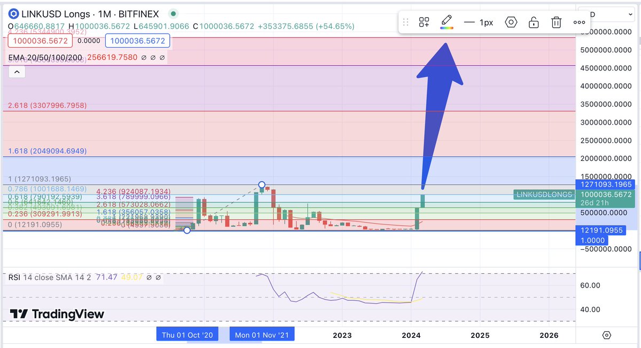
Task: Open the drawing templates icon next to the pencil
Action: 424,22
